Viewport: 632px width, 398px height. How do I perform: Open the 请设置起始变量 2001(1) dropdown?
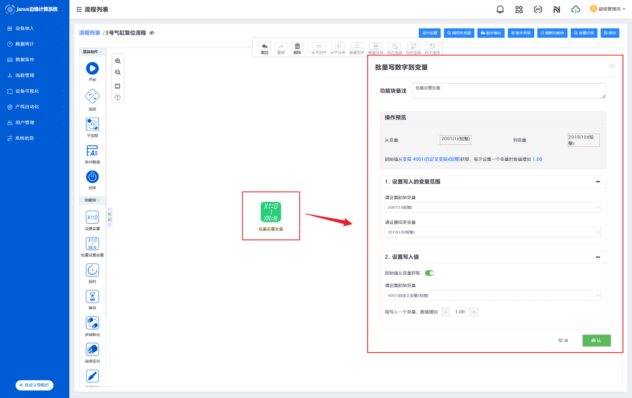[493, 207]
